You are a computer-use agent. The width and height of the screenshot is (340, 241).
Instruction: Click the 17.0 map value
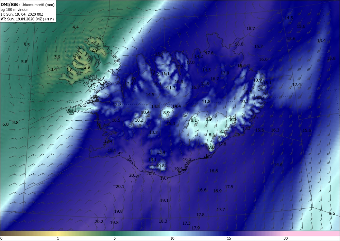(x=191, y=63)
